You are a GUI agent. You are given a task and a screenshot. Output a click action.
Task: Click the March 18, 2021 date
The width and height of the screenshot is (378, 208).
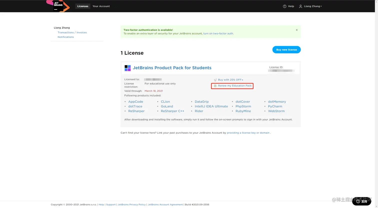(153, 91)
